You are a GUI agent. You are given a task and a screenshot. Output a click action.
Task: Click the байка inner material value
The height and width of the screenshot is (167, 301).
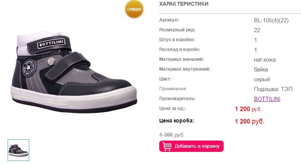point(261,70)
